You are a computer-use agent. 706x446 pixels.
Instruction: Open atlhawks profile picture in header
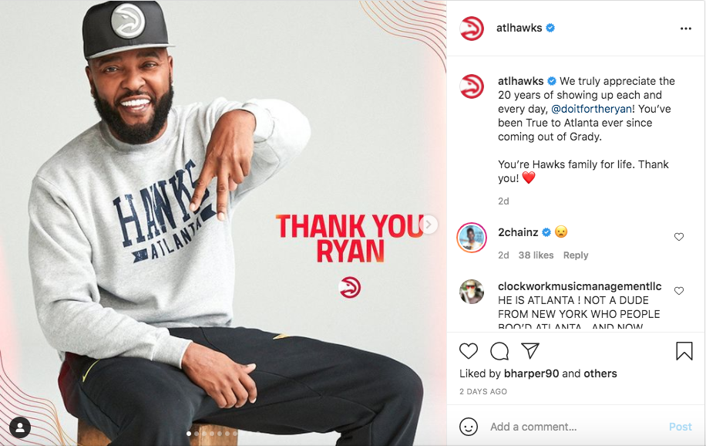[x=472, y=29]
